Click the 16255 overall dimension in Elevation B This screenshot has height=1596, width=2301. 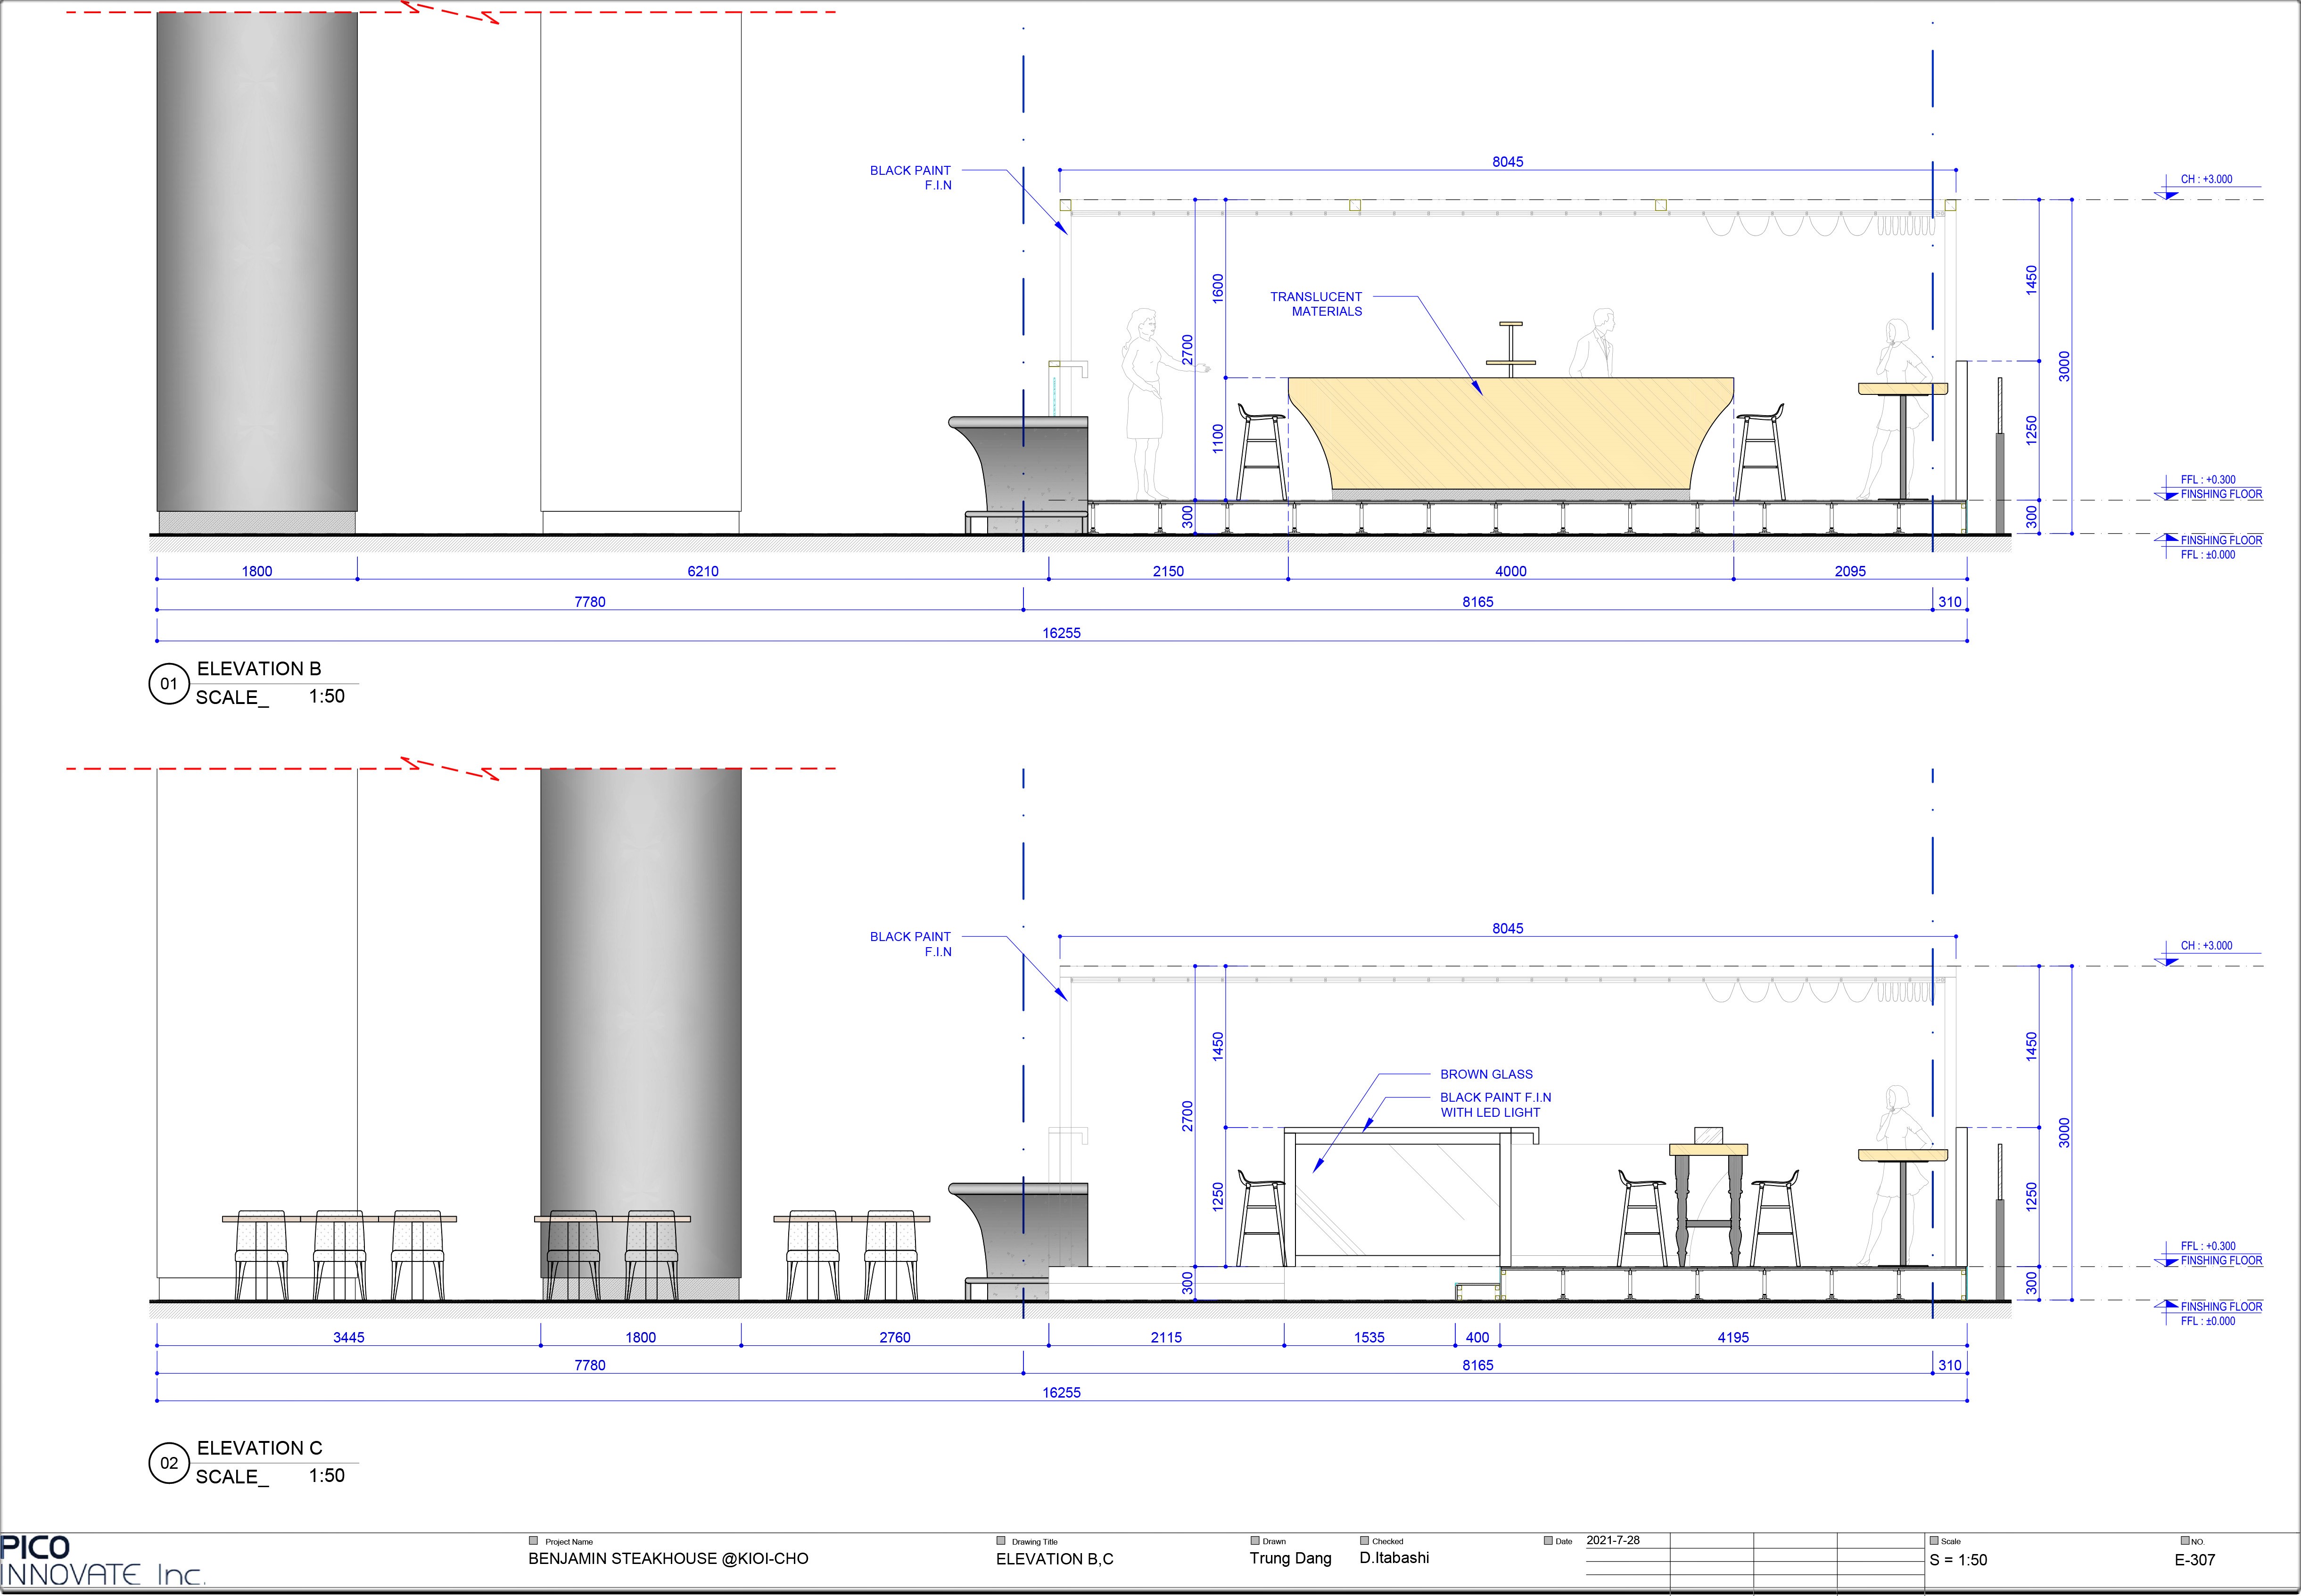1061,633
